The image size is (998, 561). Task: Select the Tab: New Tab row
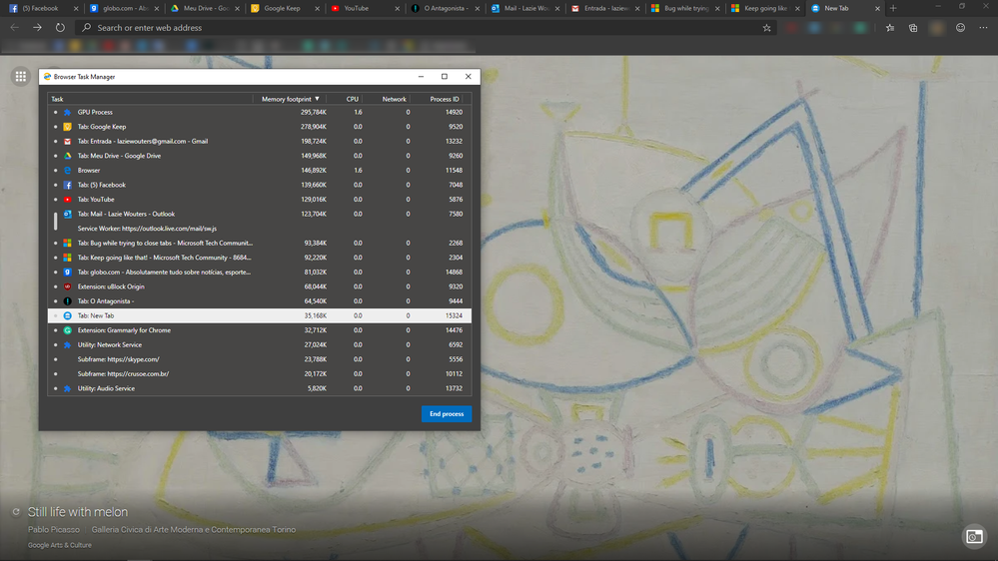click(x=260, y=315)
